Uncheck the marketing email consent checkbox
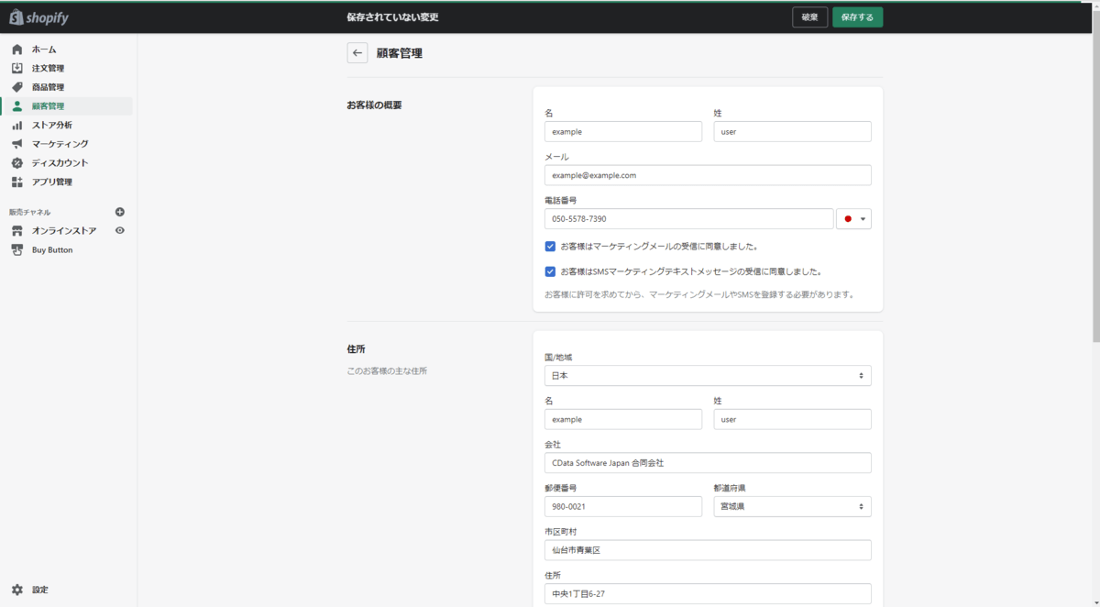Image resolution: width=1100 pixels, height=607 pixels. 550,247
